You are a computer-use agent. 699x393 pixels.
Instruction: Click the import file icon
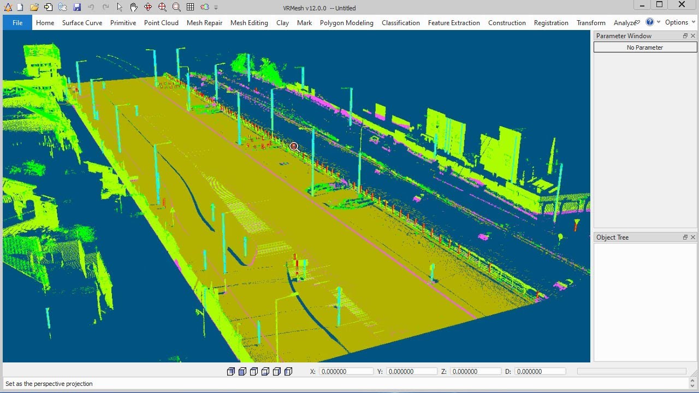coord(49,7)
